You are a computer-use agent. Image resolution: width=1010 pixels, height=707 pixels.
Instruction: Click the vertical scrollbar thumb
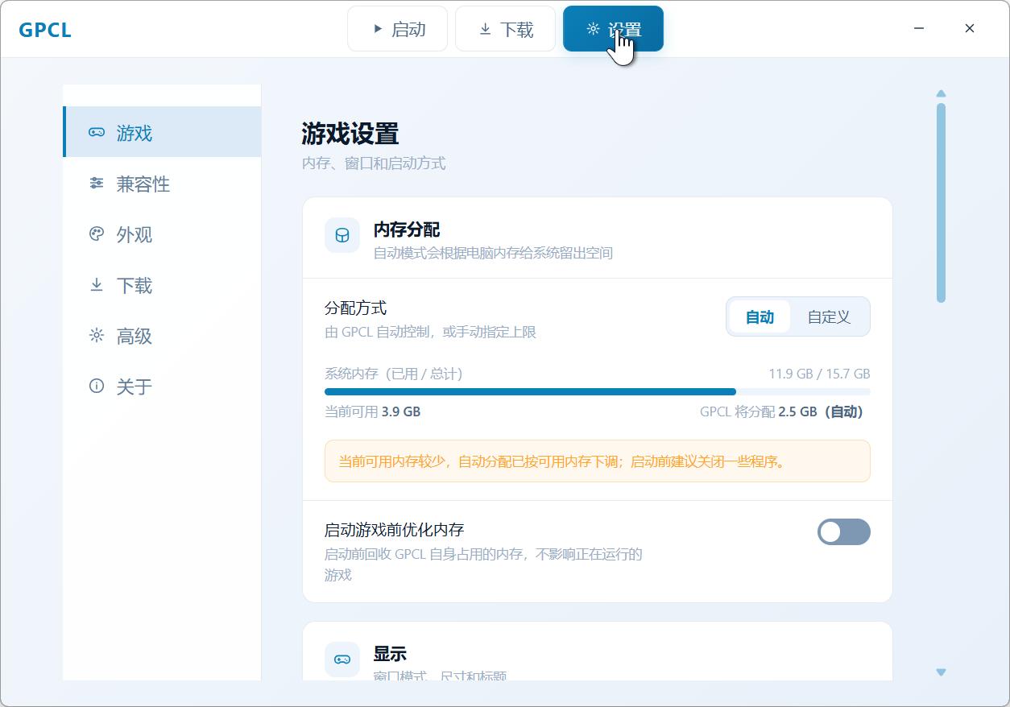coord(941,203)
